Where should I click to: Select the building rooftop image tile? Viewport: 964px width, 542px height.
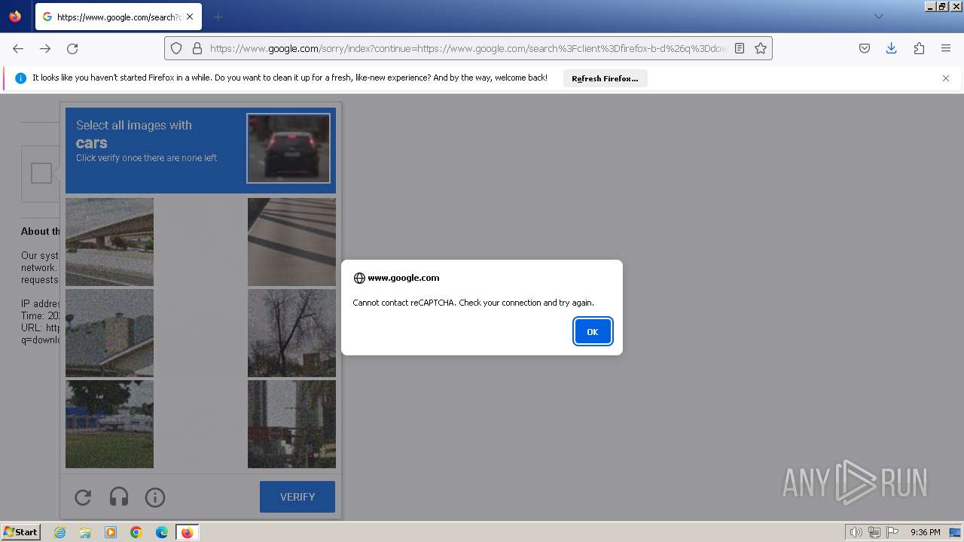pos(109,333)
